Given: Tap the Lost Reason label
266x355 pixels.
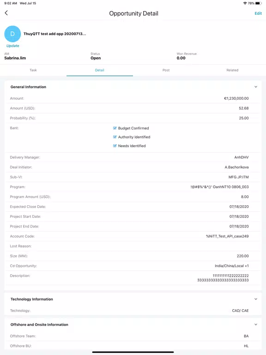Looking at the screenshot, I should click(x=21, y=246).
